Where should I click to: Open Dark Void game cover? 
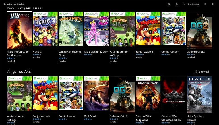pyautogui.click(x=96, y=95)
